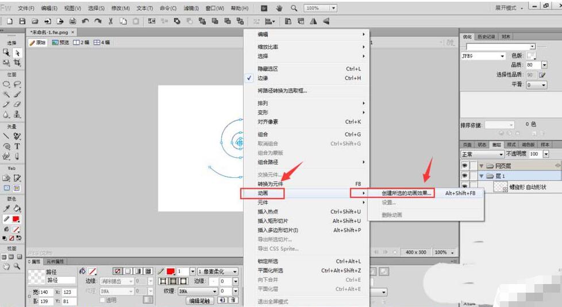
Task: Select the 螺旋形 自动形状 layer thumbnail
Action: pyautogui.click(x=501, y=186)
